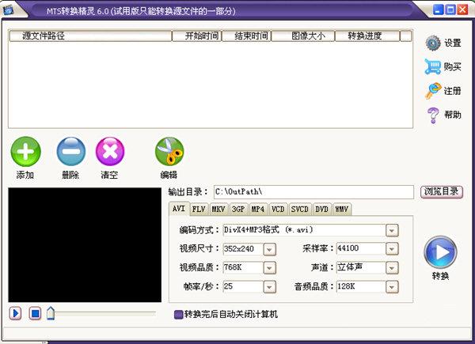Click the 图像大小 column header
Viewport: 475px width, 344px height.
click(x=303, y=36)
